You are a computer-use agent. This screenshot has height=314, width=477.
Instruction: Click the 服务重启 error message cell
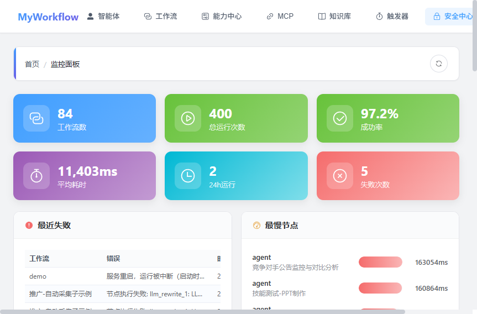[x=155, y=276]
